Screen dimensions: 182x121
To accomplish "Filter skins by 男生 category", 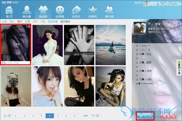I will [x=12, y=22].
